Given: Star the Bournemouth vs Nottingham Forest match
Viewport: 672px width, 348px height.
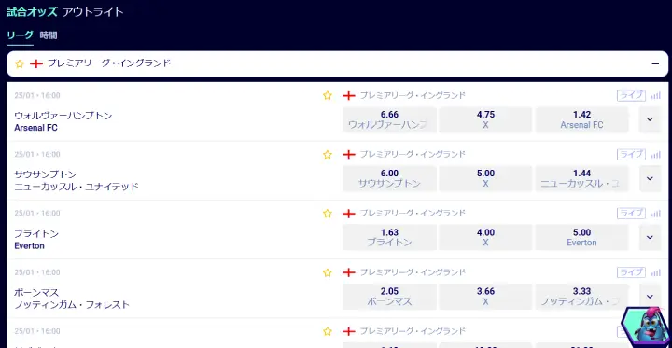Looking at the screenshot, I should point(328,272).
